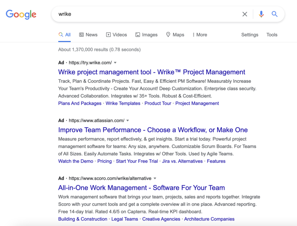Open the Wrike project management tool link
Image resolution: width=297 pixels, height=226 pixels.
click(152, 72)
